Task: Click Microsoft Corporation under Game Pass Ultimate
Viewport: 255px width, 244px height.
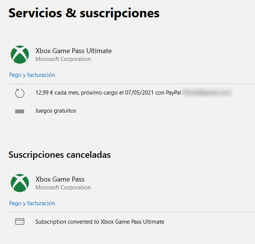Action: (63, 59)
